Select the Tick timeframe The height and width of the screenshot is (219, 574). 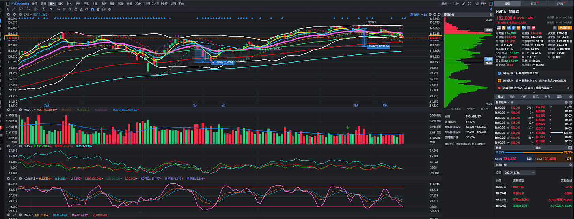[181, 4]
